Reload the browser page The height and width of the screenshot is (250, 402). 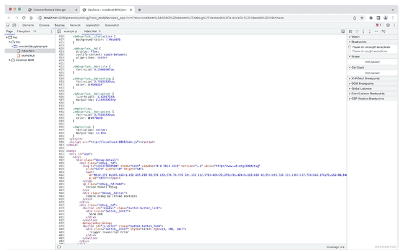pos(24,18)
